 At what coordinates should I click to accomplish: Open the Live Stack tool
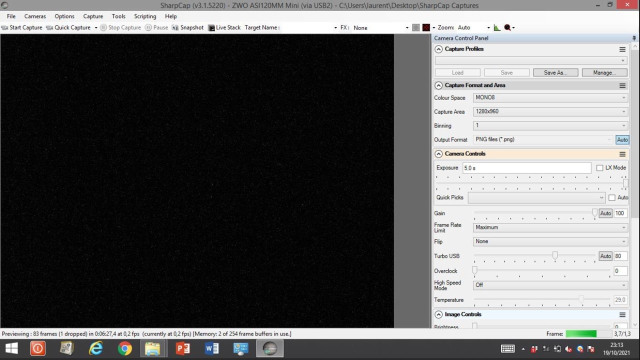click(224, 27)
